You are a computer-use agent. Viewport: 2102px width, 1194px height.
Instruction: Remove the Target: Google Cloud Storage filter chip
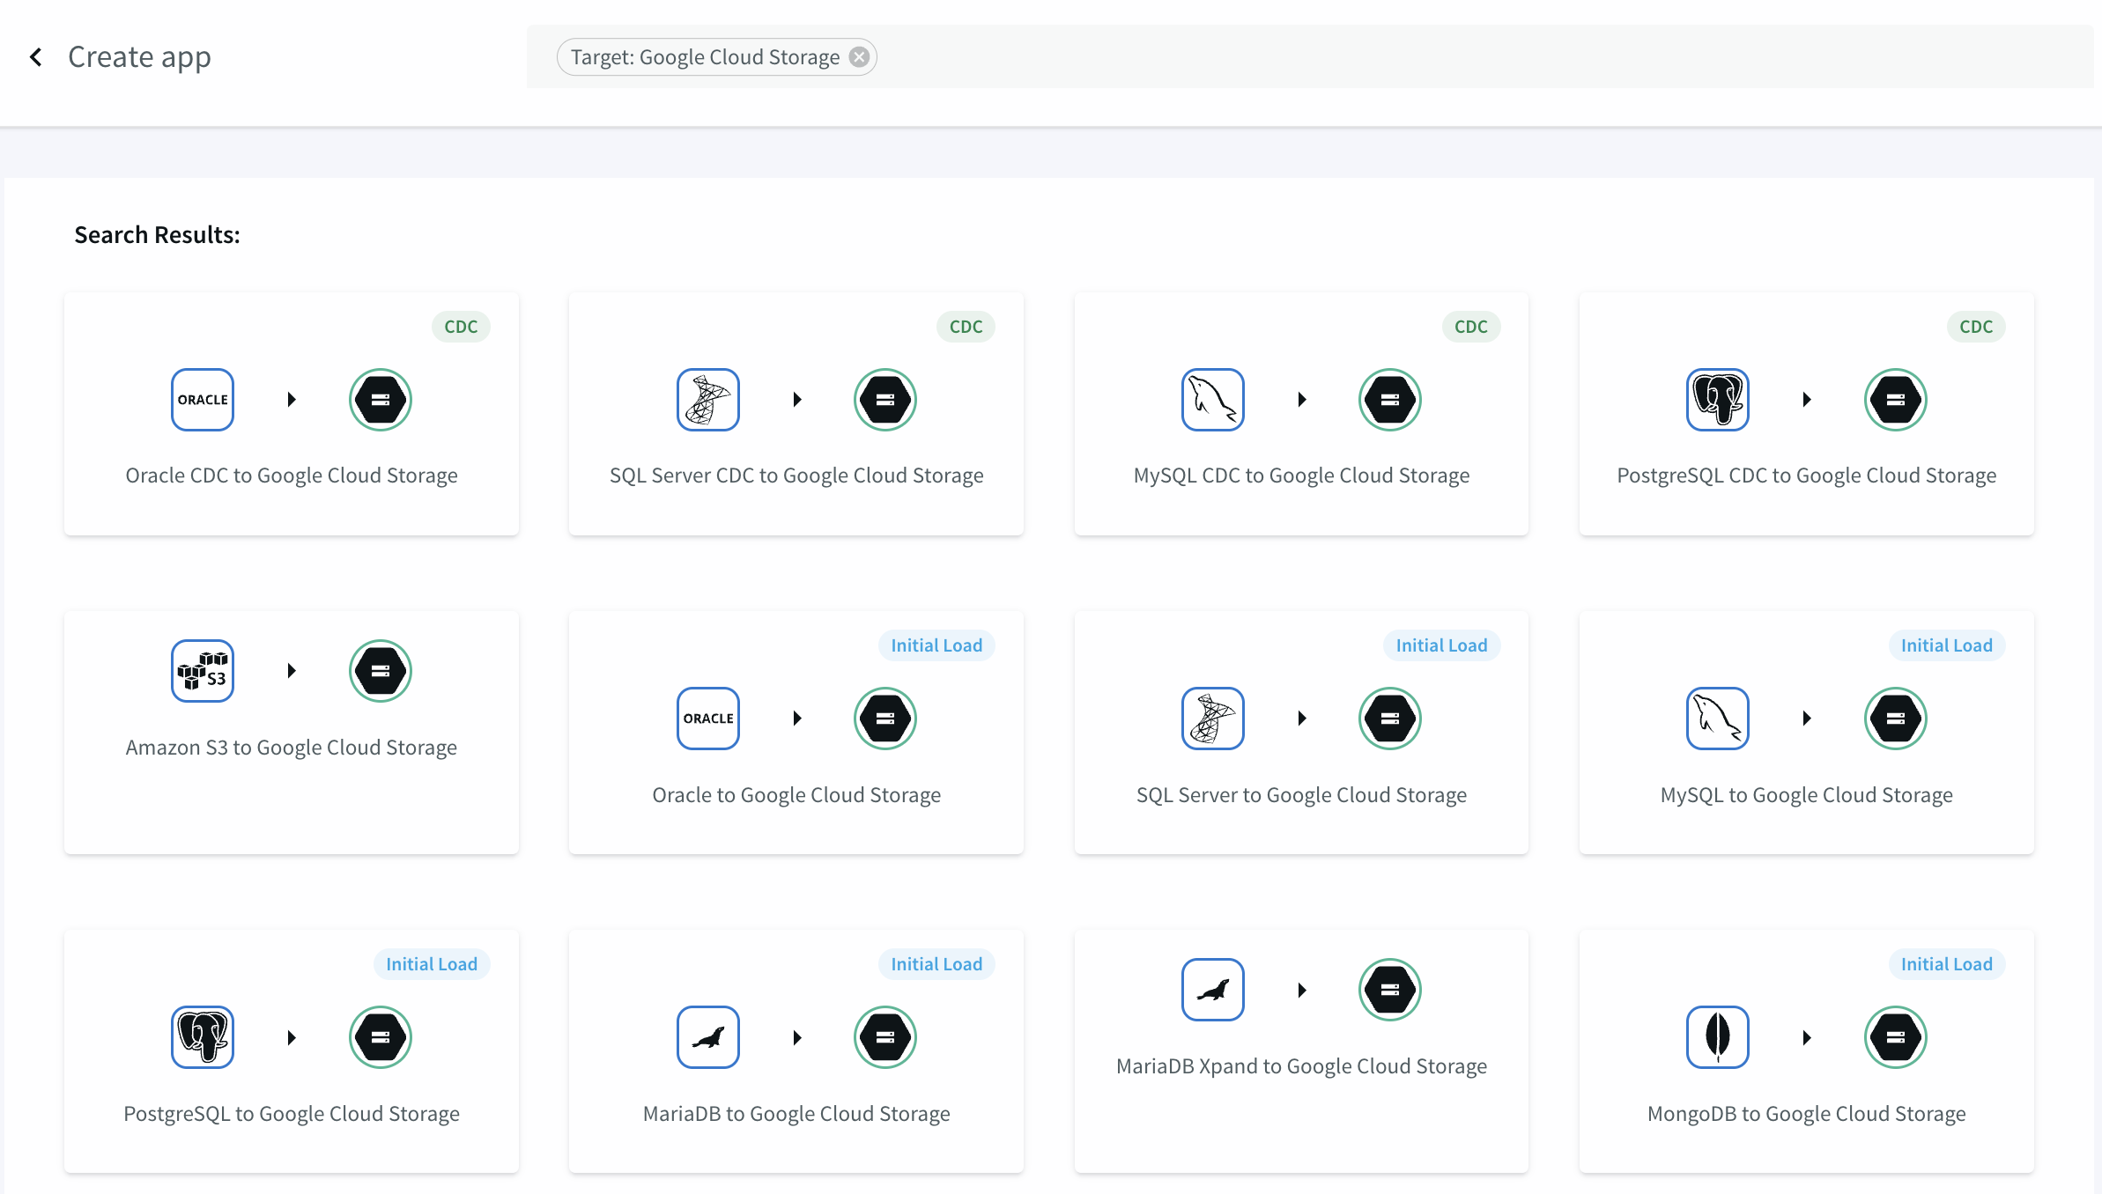click(x=859, y=57)
